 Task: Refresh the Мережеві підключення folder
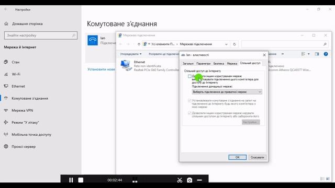[234, 44]
